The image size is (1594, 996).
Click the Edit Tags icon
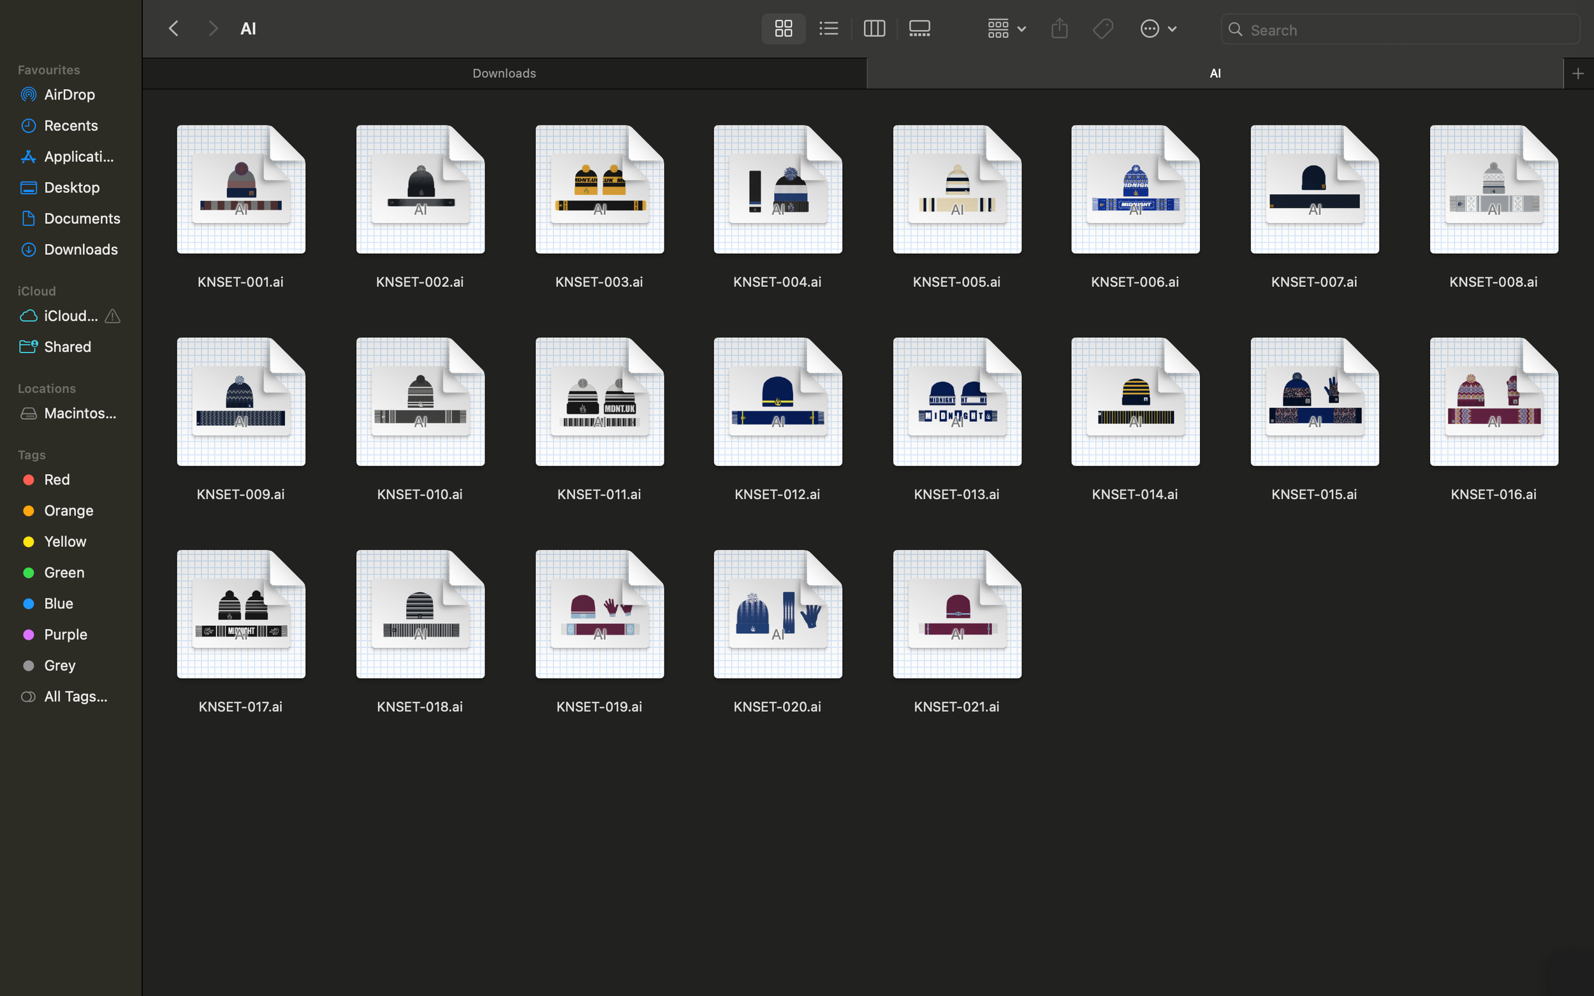1102,29
